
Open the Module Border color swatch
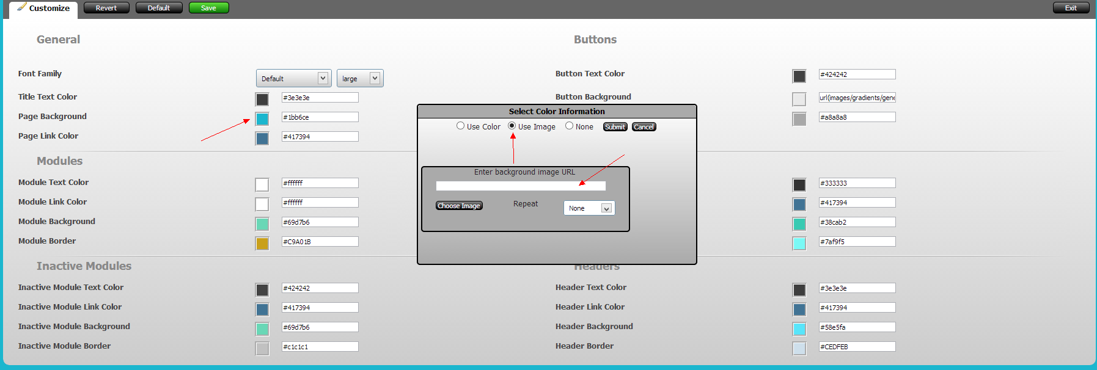[x=262, y=244]
